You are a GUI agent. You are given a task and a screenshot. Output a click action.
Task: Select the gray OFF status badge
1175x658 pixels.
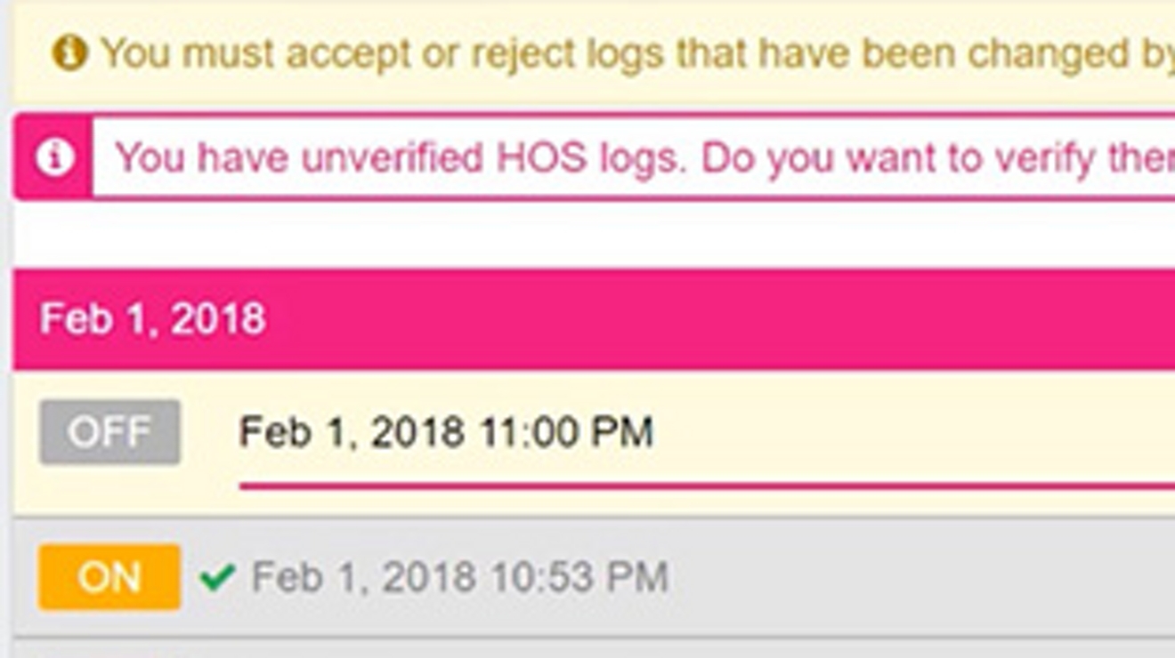pyautogui.click(x=109, y=432)
